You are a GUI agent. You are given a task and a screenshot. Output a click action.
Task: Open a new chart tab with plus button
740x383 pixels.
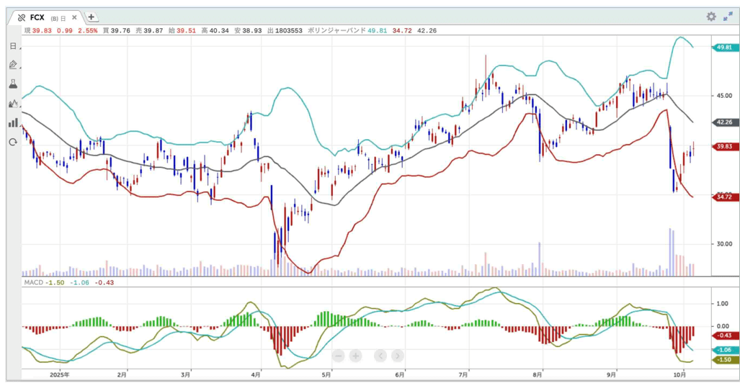[x=92, y=17]
